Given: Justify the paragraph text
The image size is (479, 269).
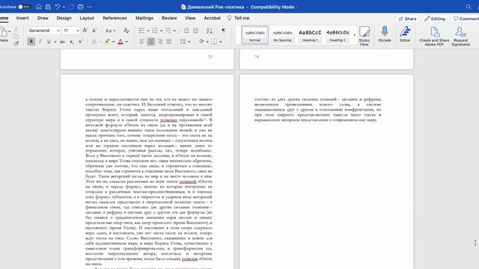Looking at the screenshot, I should [x=169, y=42].
